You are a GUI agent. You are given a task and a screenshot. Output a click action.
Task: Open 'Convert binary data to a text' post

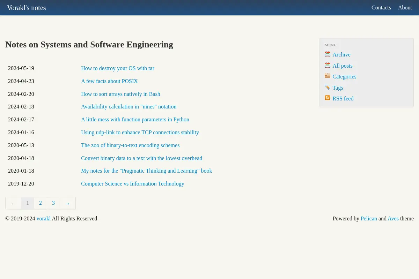[x=141, y=158]
